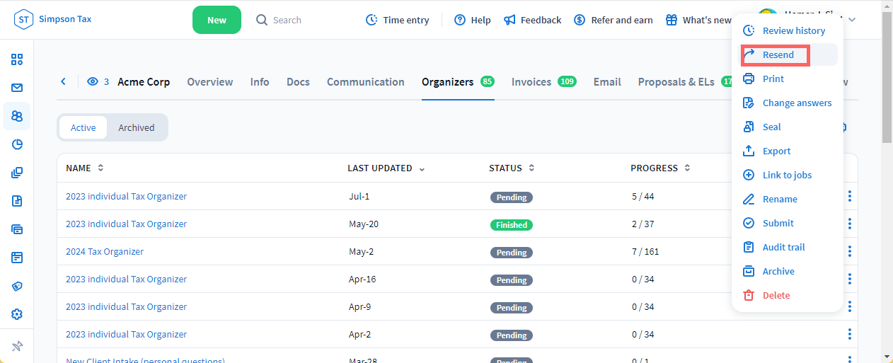Open the Settings gear icon in sidebar
The height and width of the screenshot is (363, 893).
click(x=17, y=314)
